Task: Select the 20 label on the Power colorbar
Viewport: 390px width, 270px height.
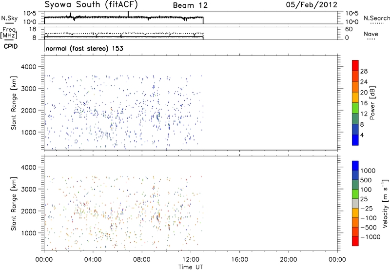Action: (364, 93)
